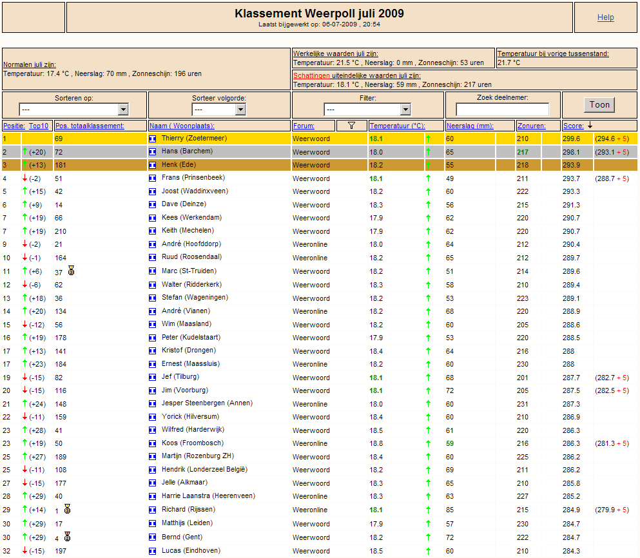Click the blue icon next to Thierry (Zoetermeer)
The image size is (640, 558).
tap(153, 139)
